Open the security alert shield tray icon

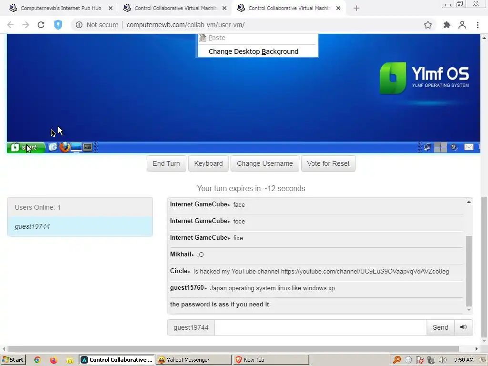(419, 360)
